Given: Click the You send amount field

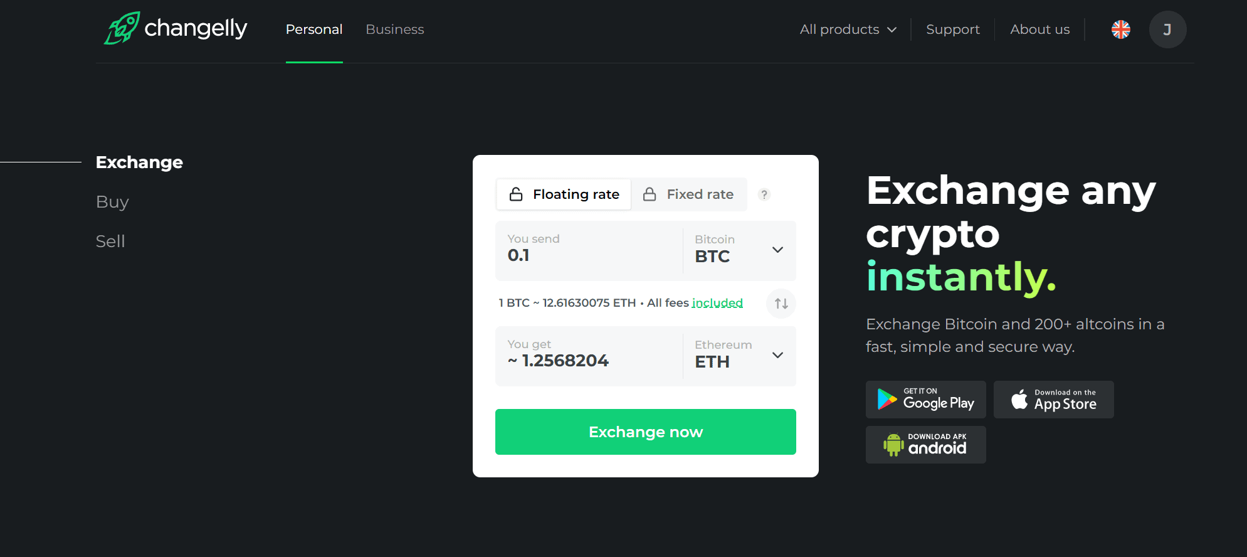Looking at the screenshot, I should 588,250.
